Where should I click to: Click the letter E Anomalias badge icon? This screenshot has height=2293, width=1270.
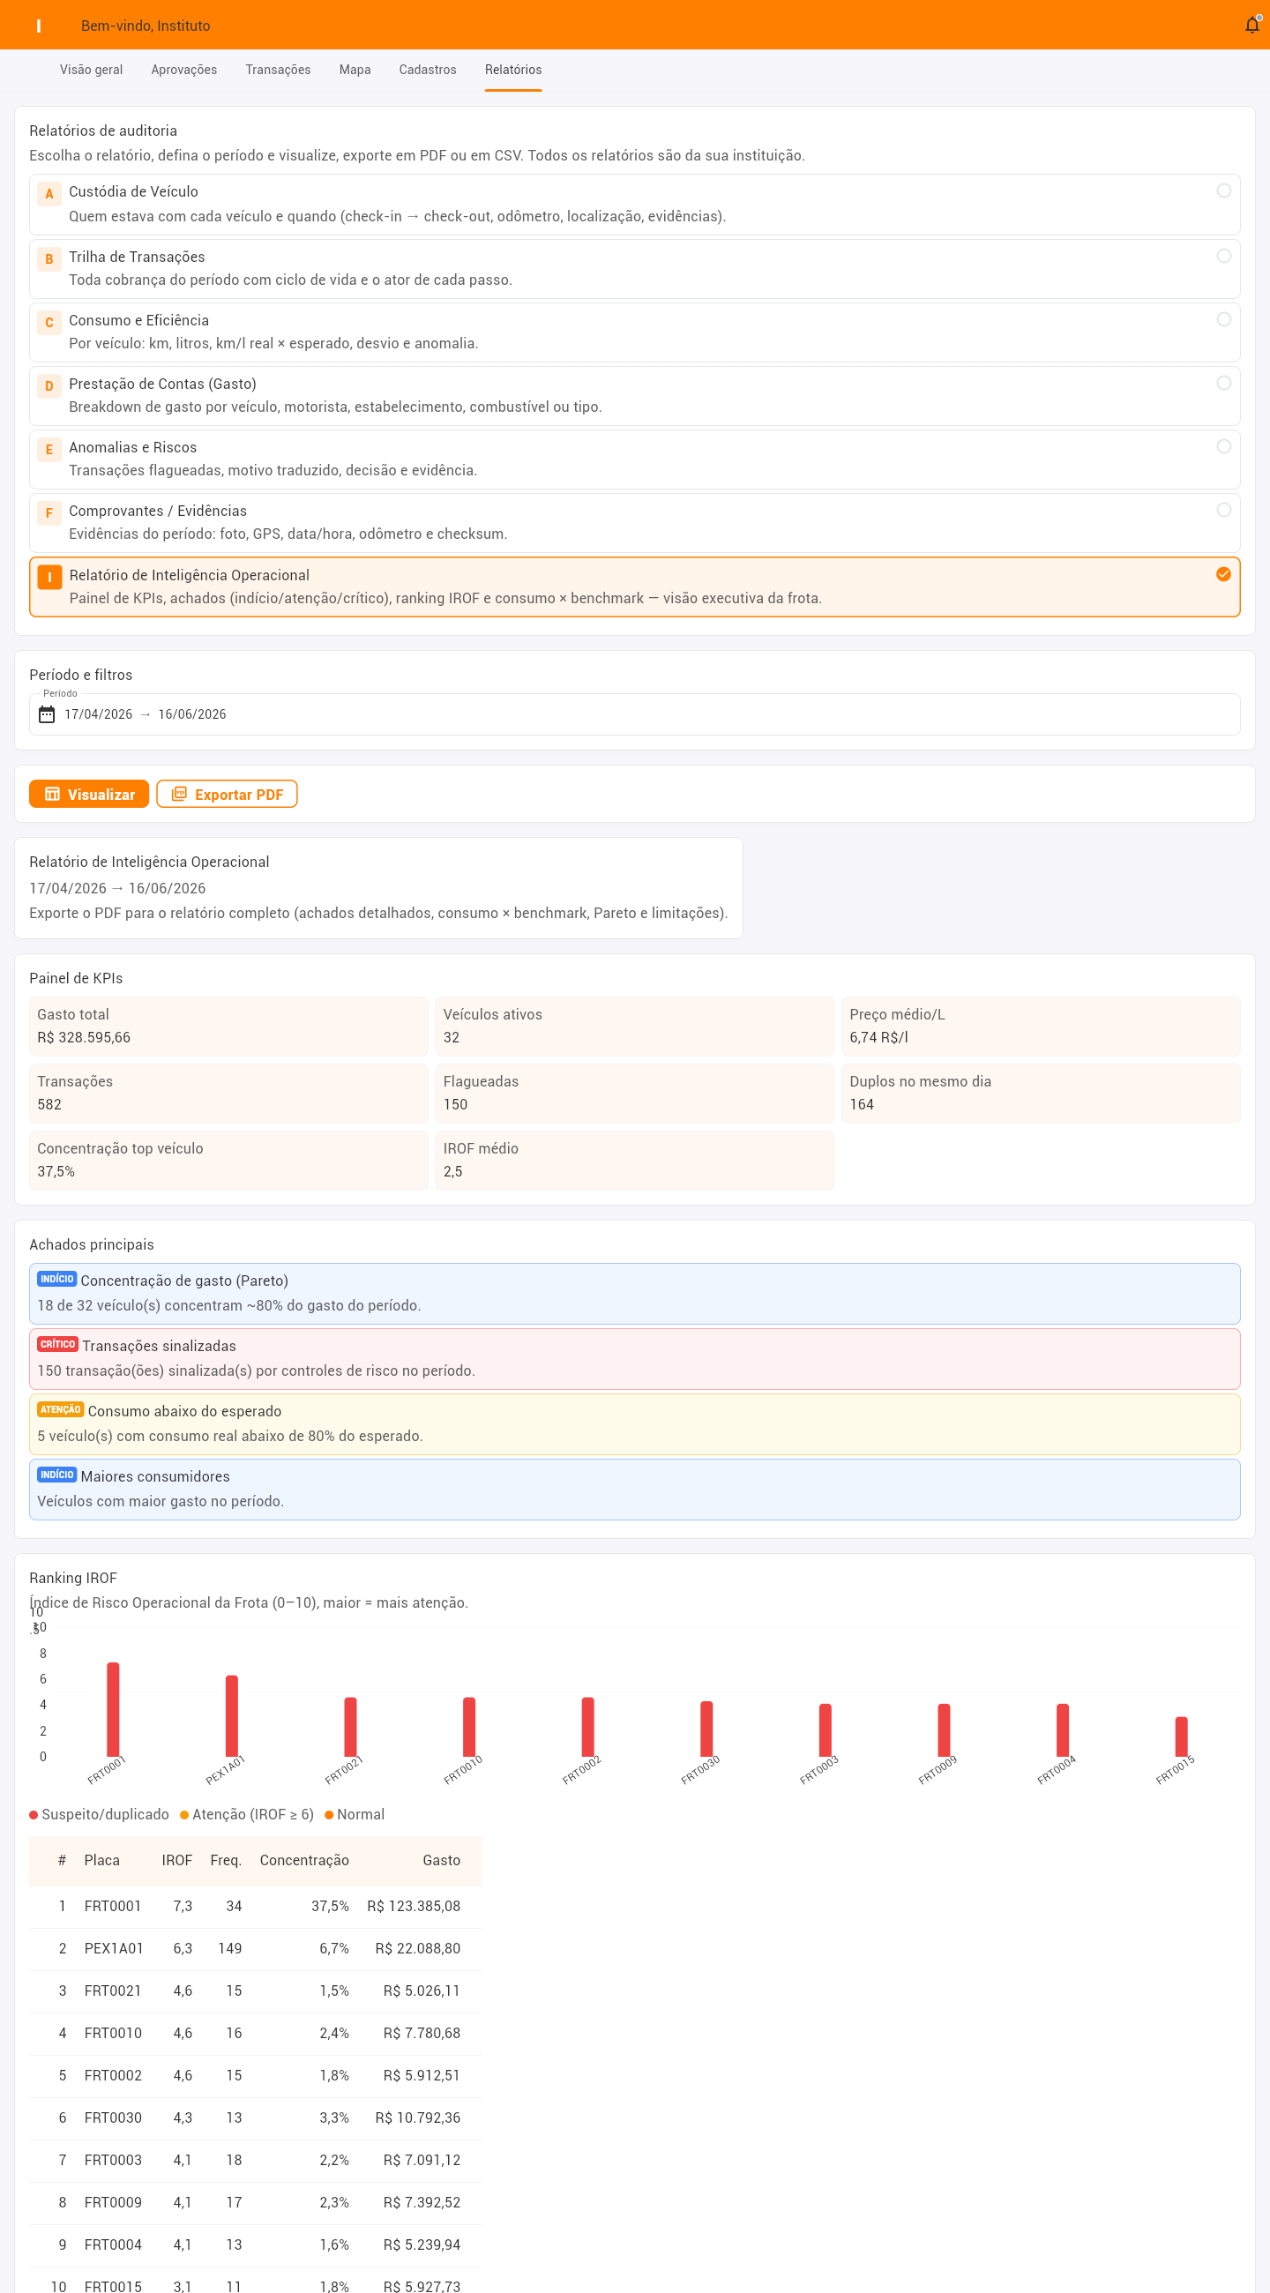click(x=49, y=450)
